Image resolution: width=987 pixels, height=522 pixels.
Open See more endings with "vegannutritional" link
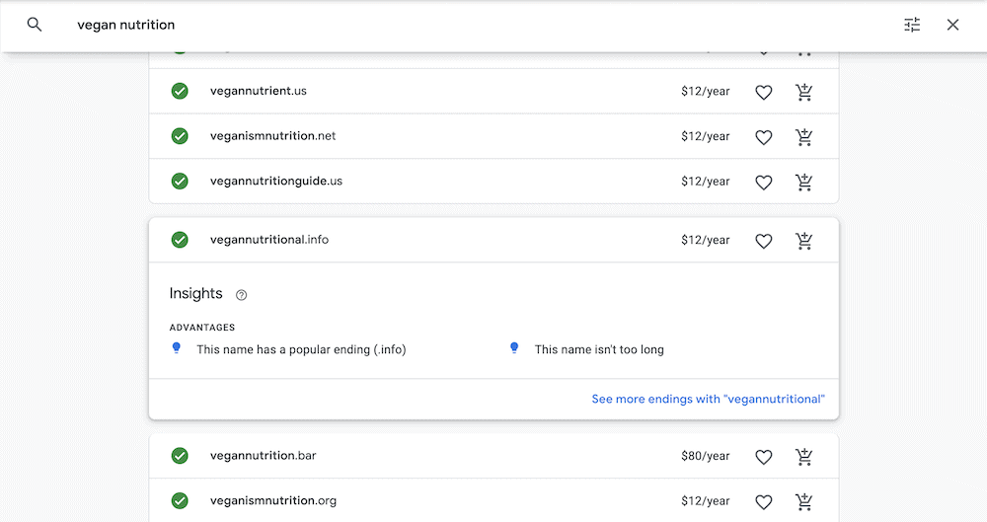(x=708, y=399)
